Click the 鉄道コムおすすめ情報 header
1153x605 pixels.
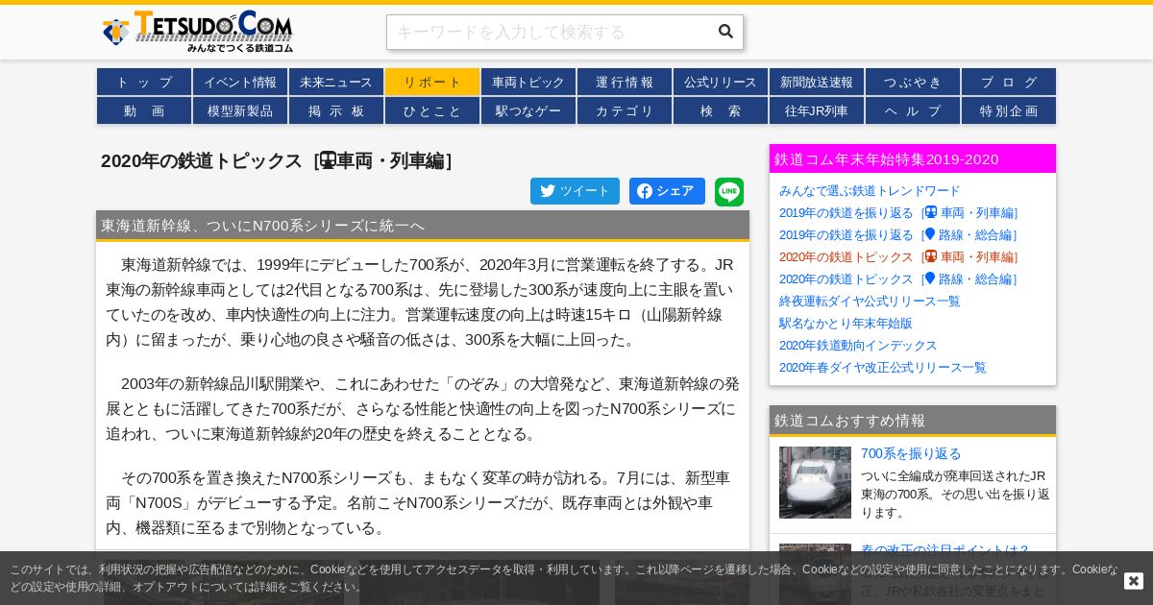click(913, 420)
